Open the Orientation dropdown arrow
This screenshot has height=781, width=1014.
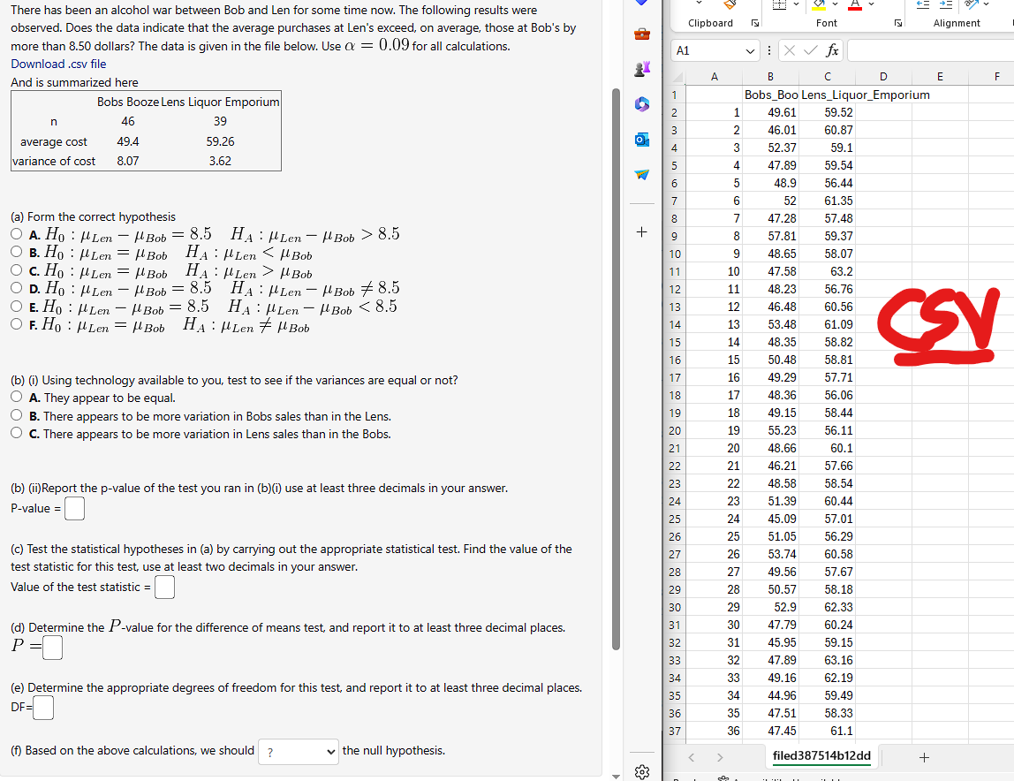(987, 4)
